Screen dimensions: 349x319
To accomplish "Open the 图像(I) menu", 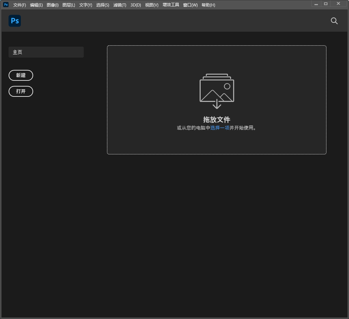I will [52, 5].
